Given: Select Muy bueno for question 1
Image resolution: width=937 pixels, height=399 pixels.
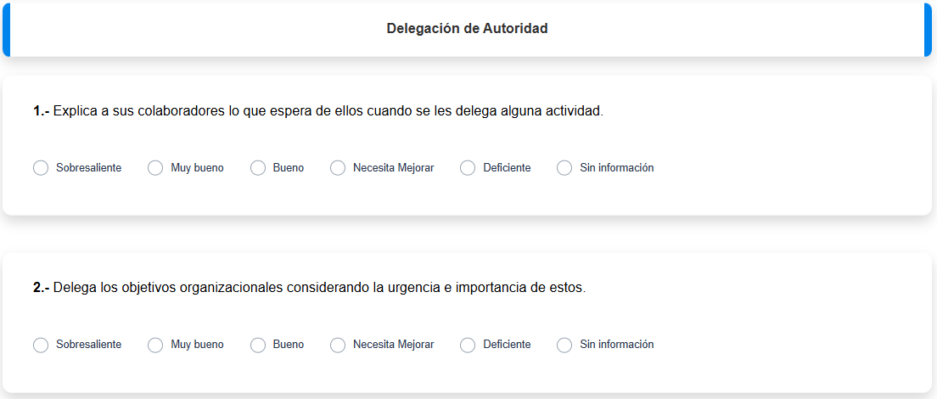Looking at the screenshot, I should [x=155, y=168].
